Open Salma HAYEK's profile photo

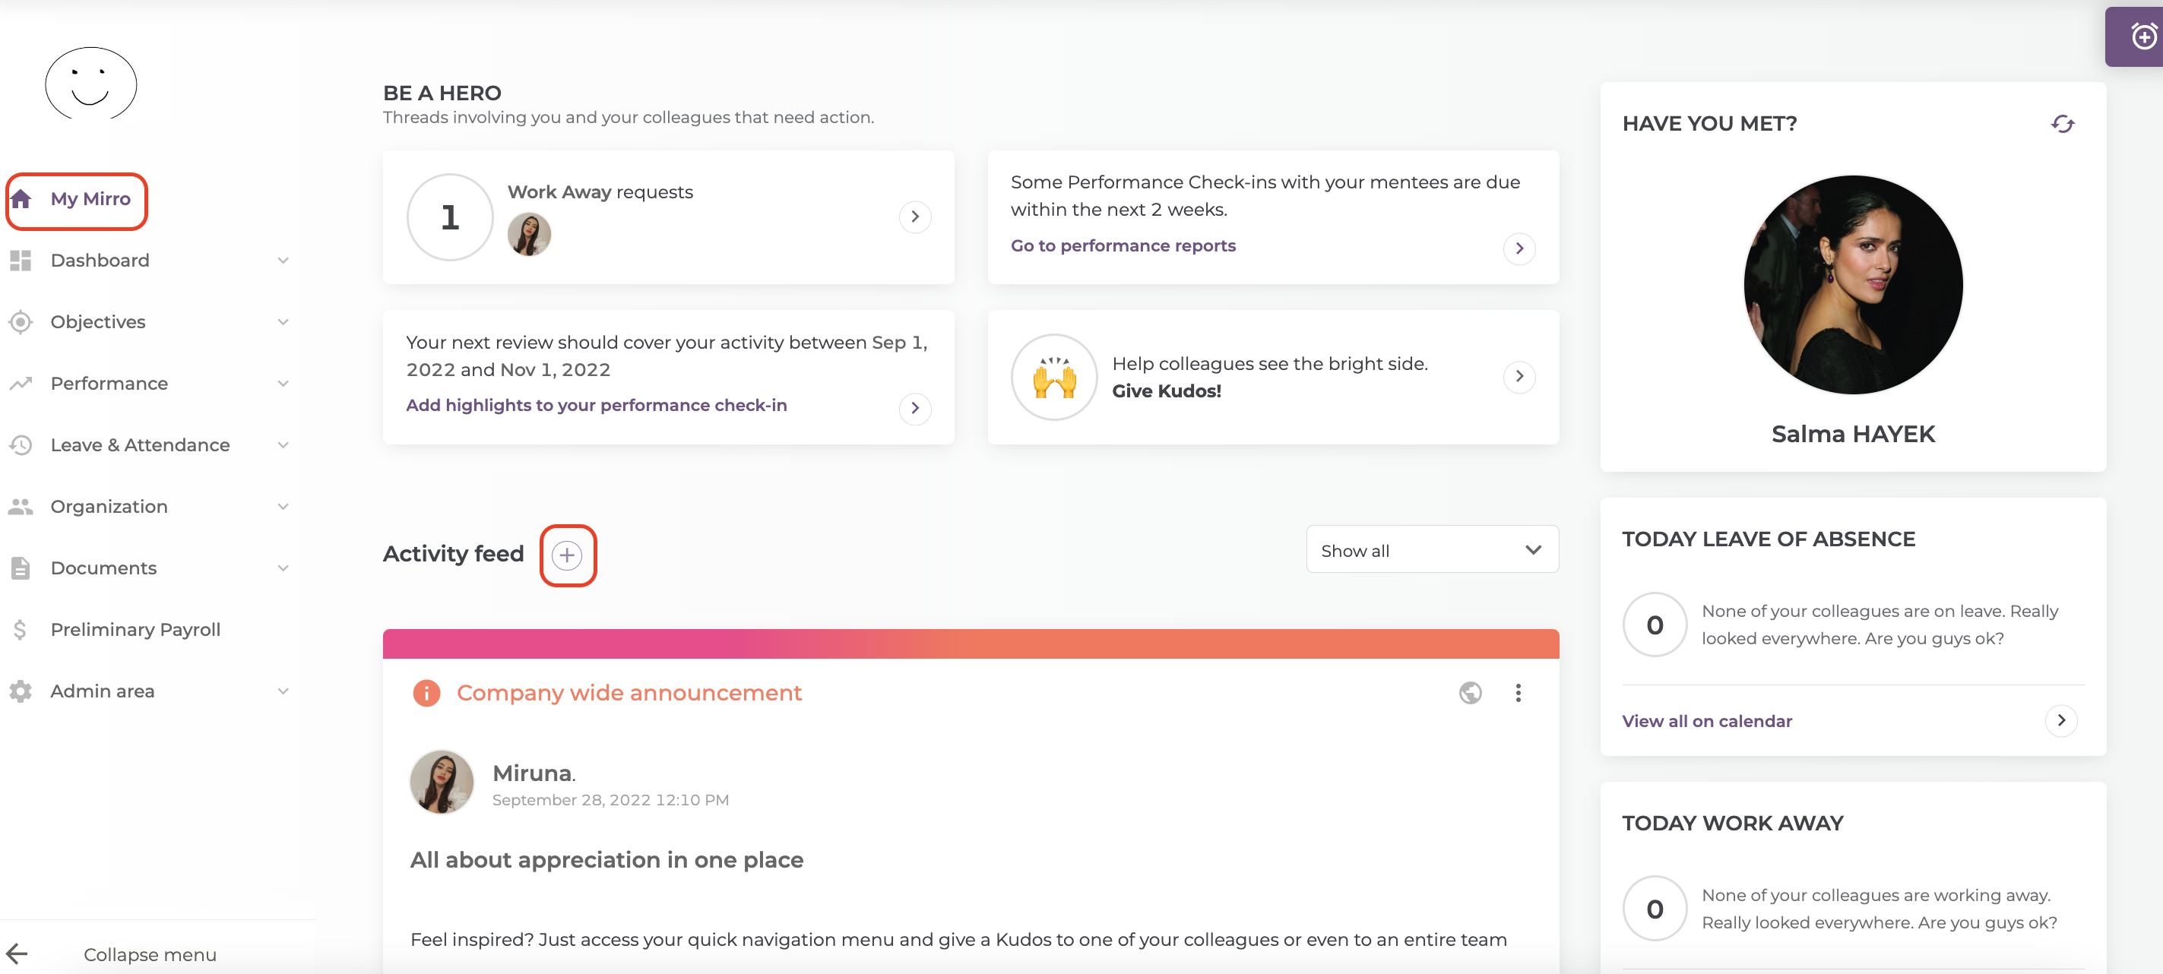(1853, 285)
